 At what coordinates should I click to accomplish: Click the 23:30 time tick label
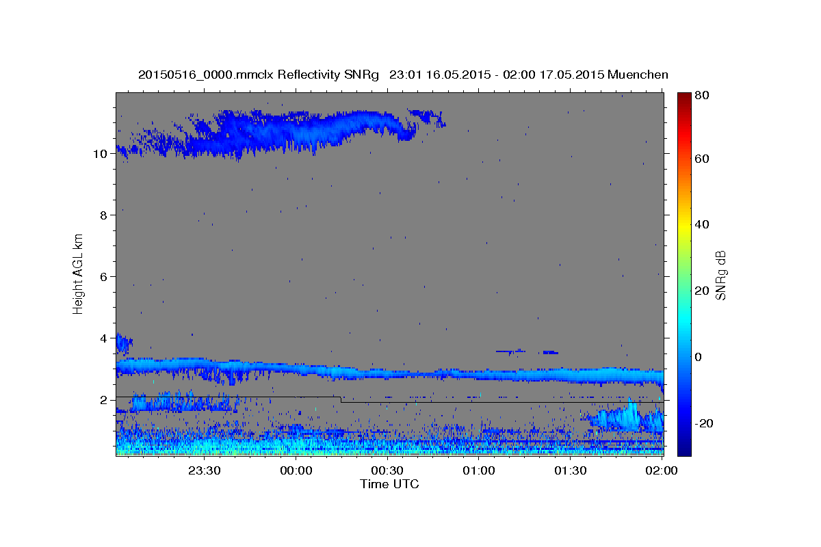click(205, 470)
